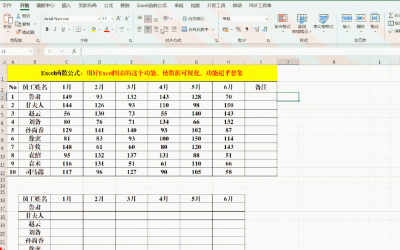Open number group dialog launcher
The width and height of the screenshot is (400, 250).
(268, 41)
